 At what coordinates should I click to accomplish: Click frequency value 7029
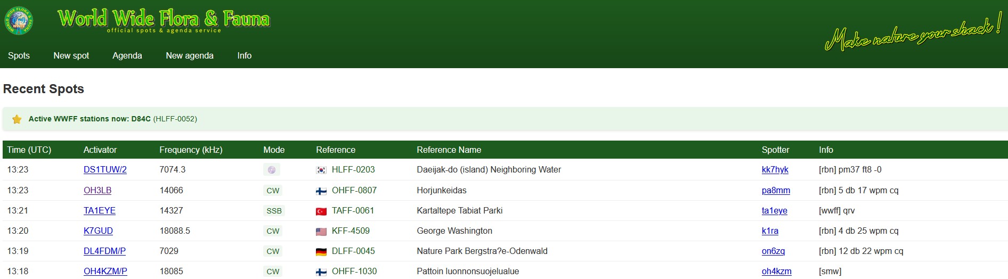[169, 251]
